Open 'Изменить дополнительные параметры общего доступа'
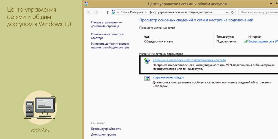278x139 pixels. pos(110,45)
